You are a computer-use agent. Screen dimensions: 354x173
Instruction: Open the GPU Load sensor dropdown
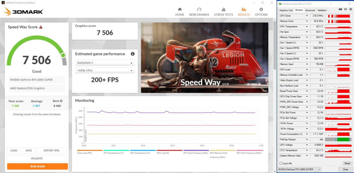(x=307, y=69)
